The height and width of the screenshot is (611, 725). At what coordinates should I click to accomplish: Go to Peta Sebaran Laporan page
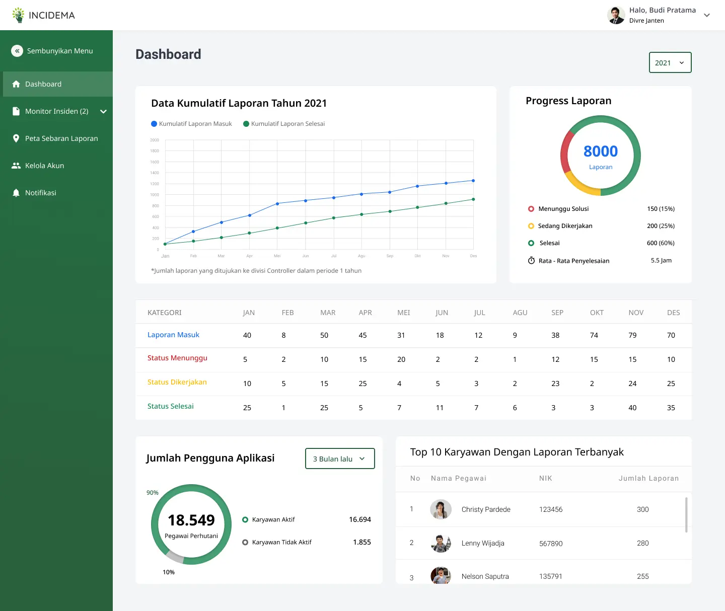pos(61,138)
